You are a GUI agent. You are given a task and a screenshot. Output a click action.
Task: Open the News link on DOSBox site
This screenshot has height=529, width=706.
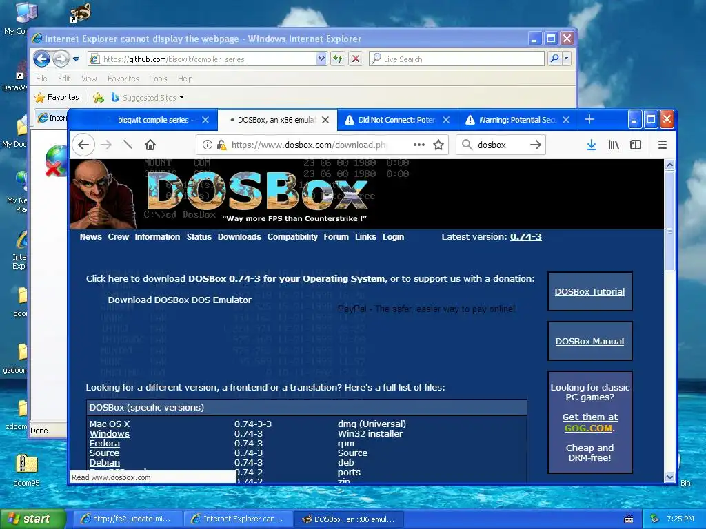point(90,237)
